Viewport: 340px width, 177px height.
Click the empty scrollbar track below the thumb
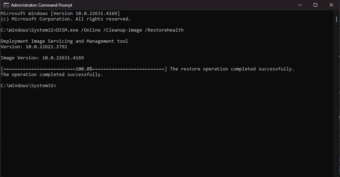pyautogui.click(x=337, y=98)
